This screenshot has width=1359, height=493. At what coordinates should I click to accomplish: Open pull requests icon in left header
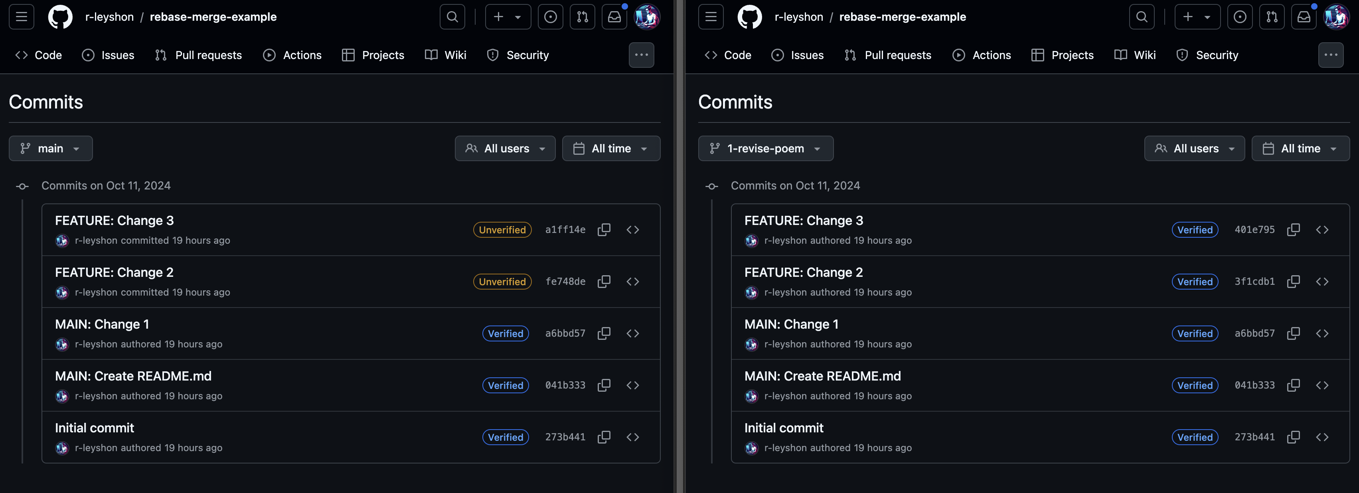(x=583, y=17)
